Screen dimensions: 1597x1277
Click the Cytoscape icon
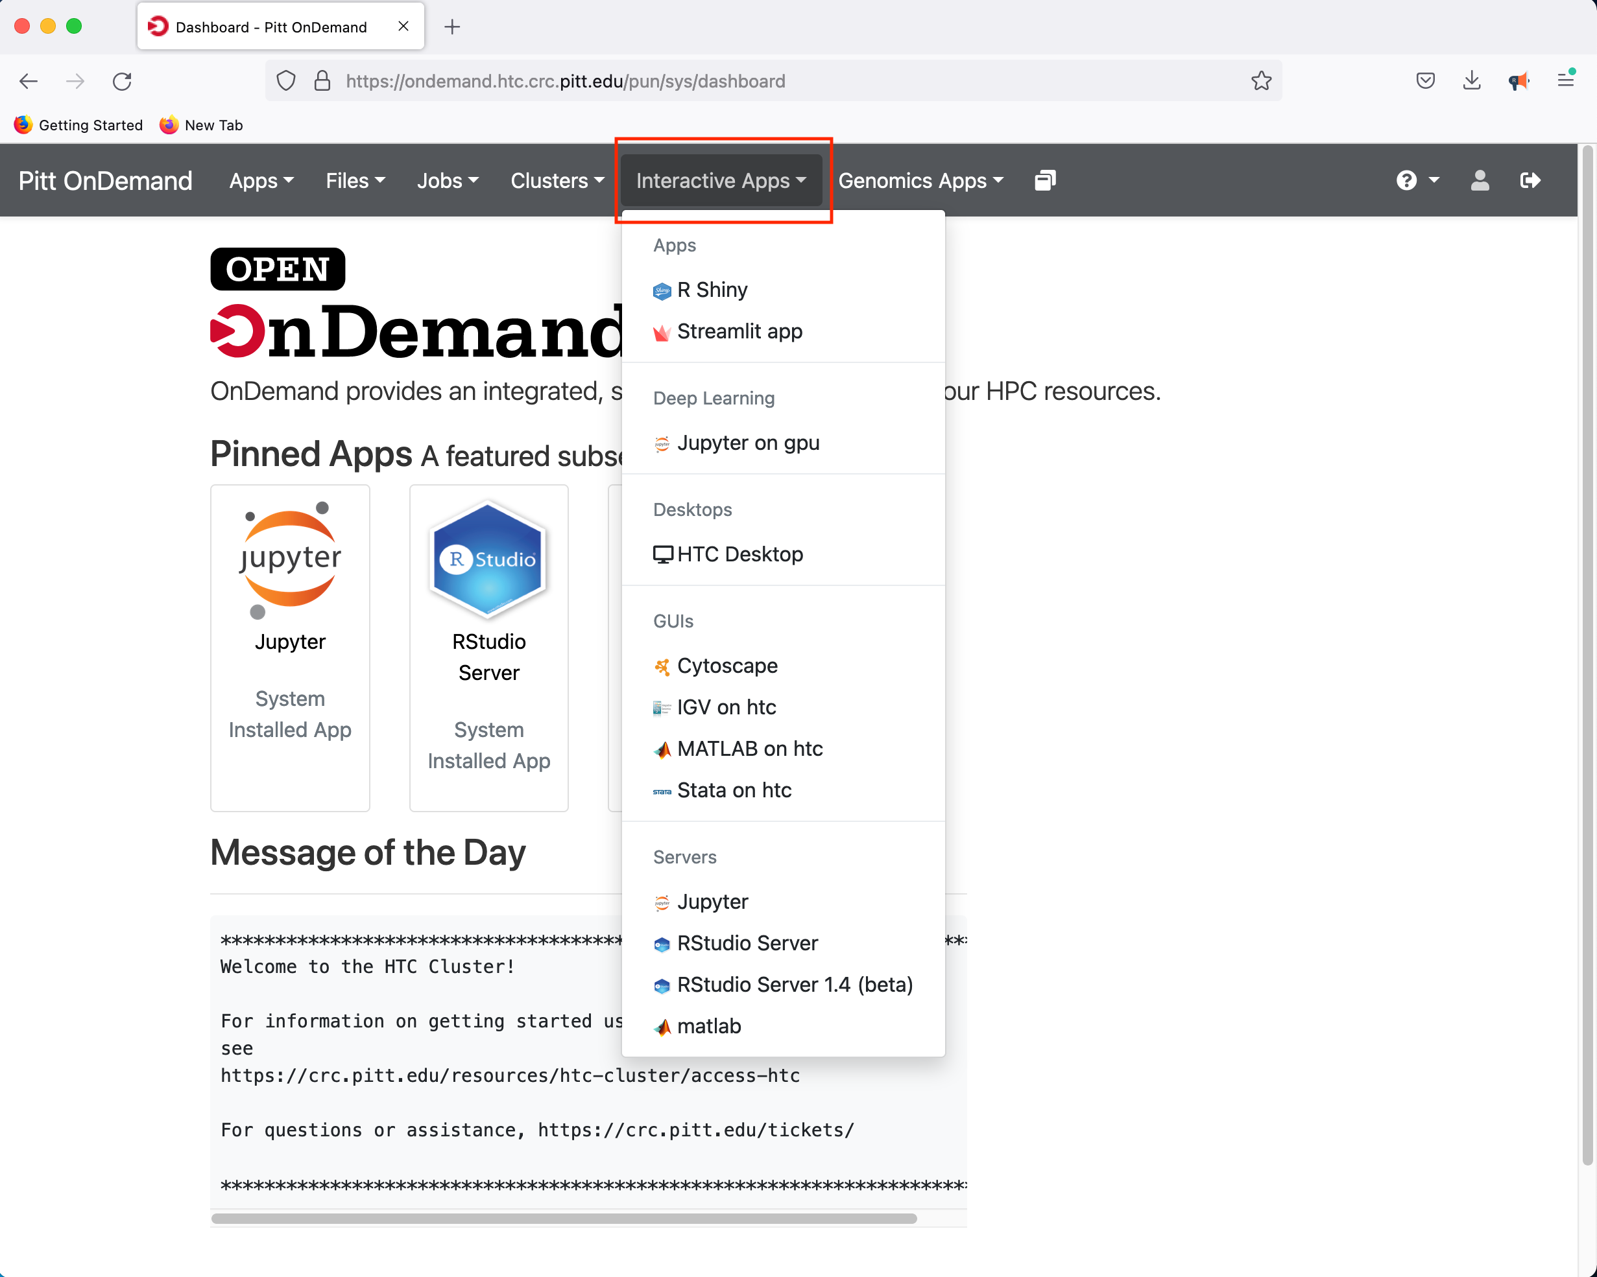click(x=662, y=666)
